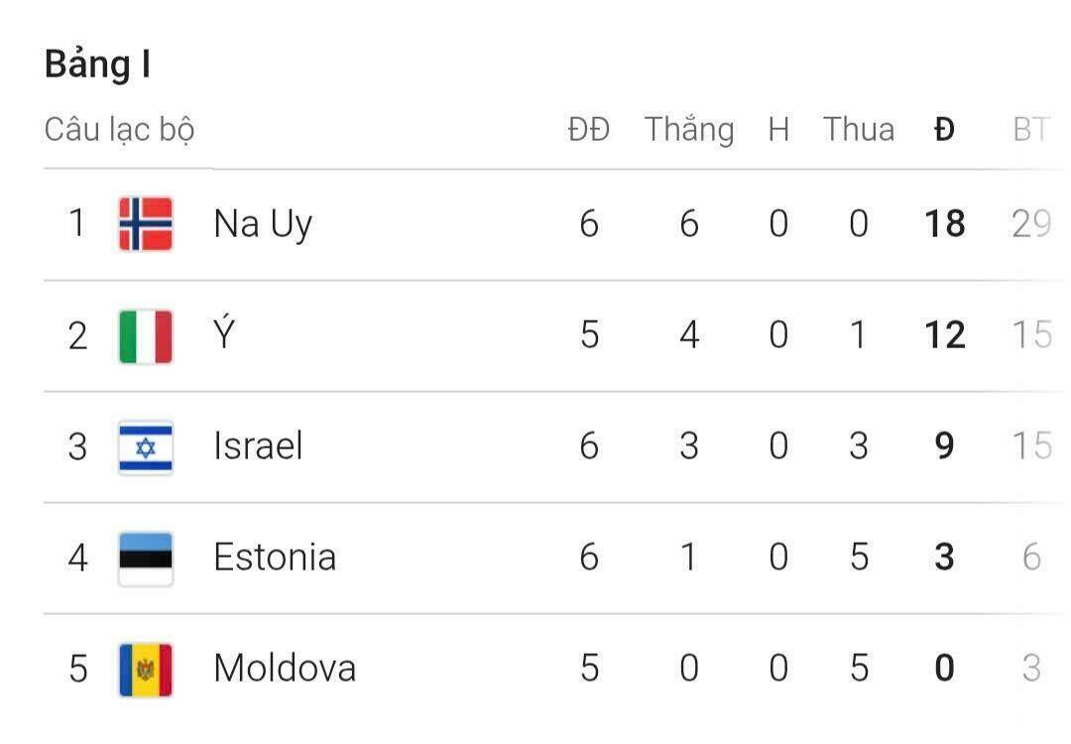The height and width of the screenshot is (744, 1071).
Task: Click the faded BT column header
Action: [x=1031, y=130]
